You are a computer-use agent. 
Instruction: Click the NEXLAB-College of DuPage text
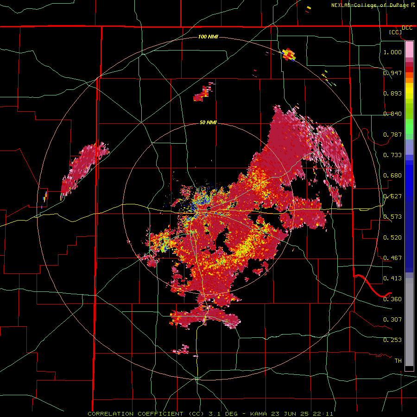(x=370, y=5)
